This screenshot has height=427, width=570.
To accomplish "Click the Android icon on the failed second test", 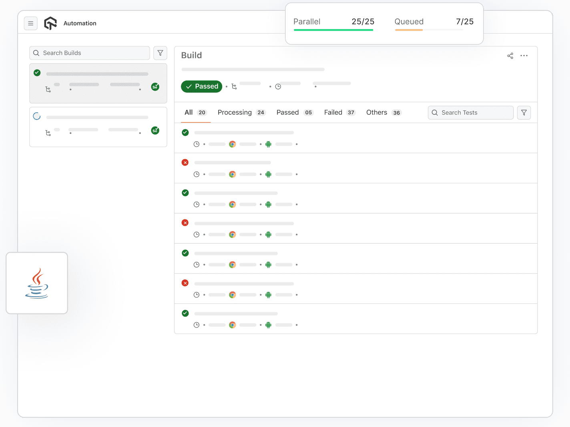I will coord(268,174).
